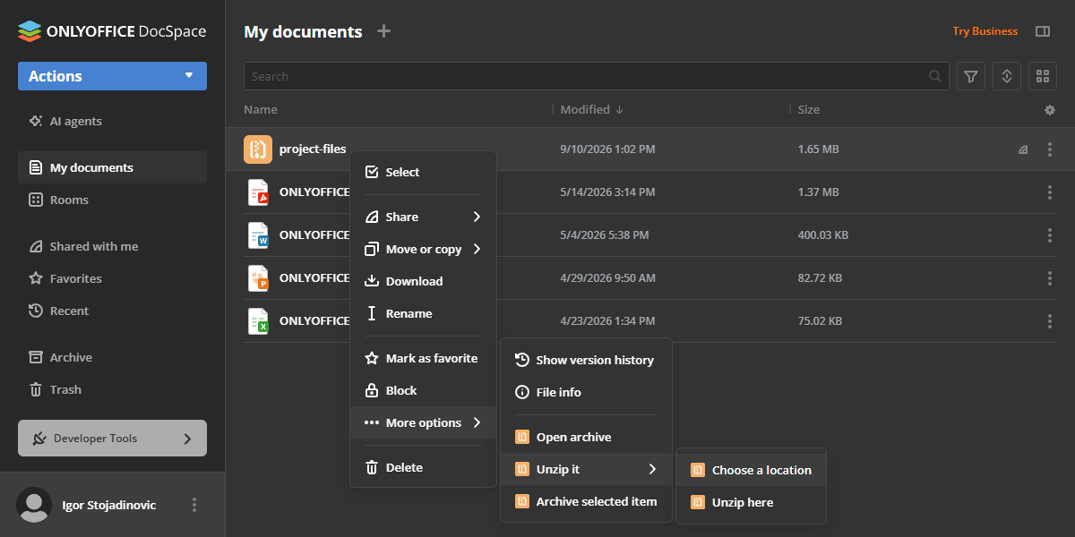The image size is (1075, 537).
Task: Click the PDF file icon in list
Action: [x=258, y=192]
